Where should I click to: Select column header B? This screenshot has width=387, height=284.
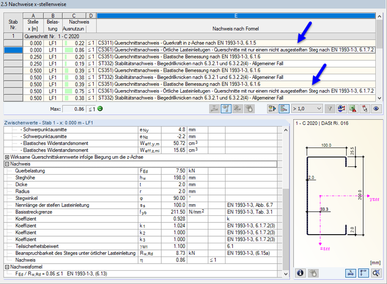tap(53, 16)
